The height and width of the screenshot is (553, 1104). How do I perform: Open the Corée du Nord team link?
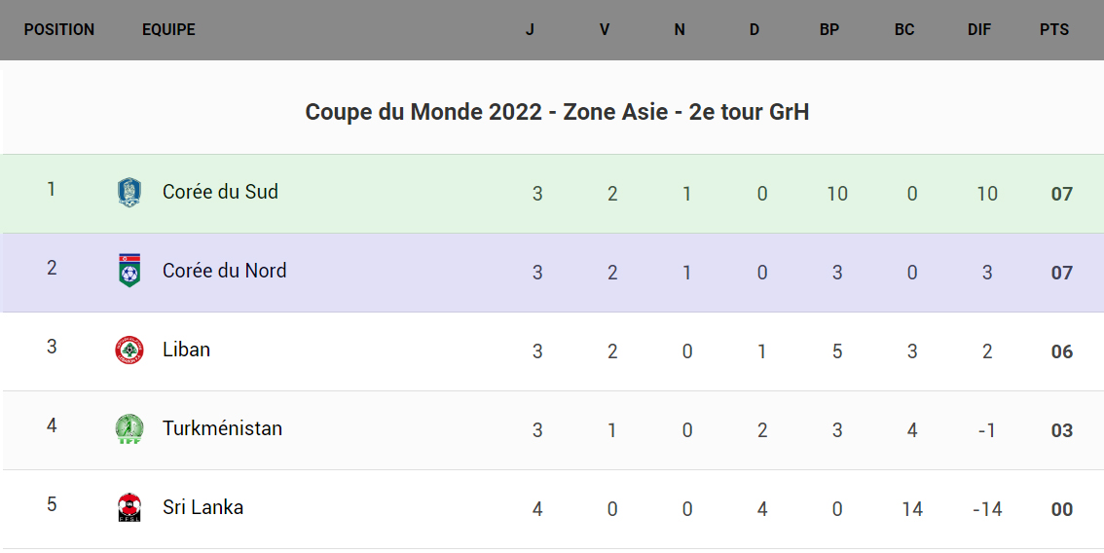pos(224,271)
